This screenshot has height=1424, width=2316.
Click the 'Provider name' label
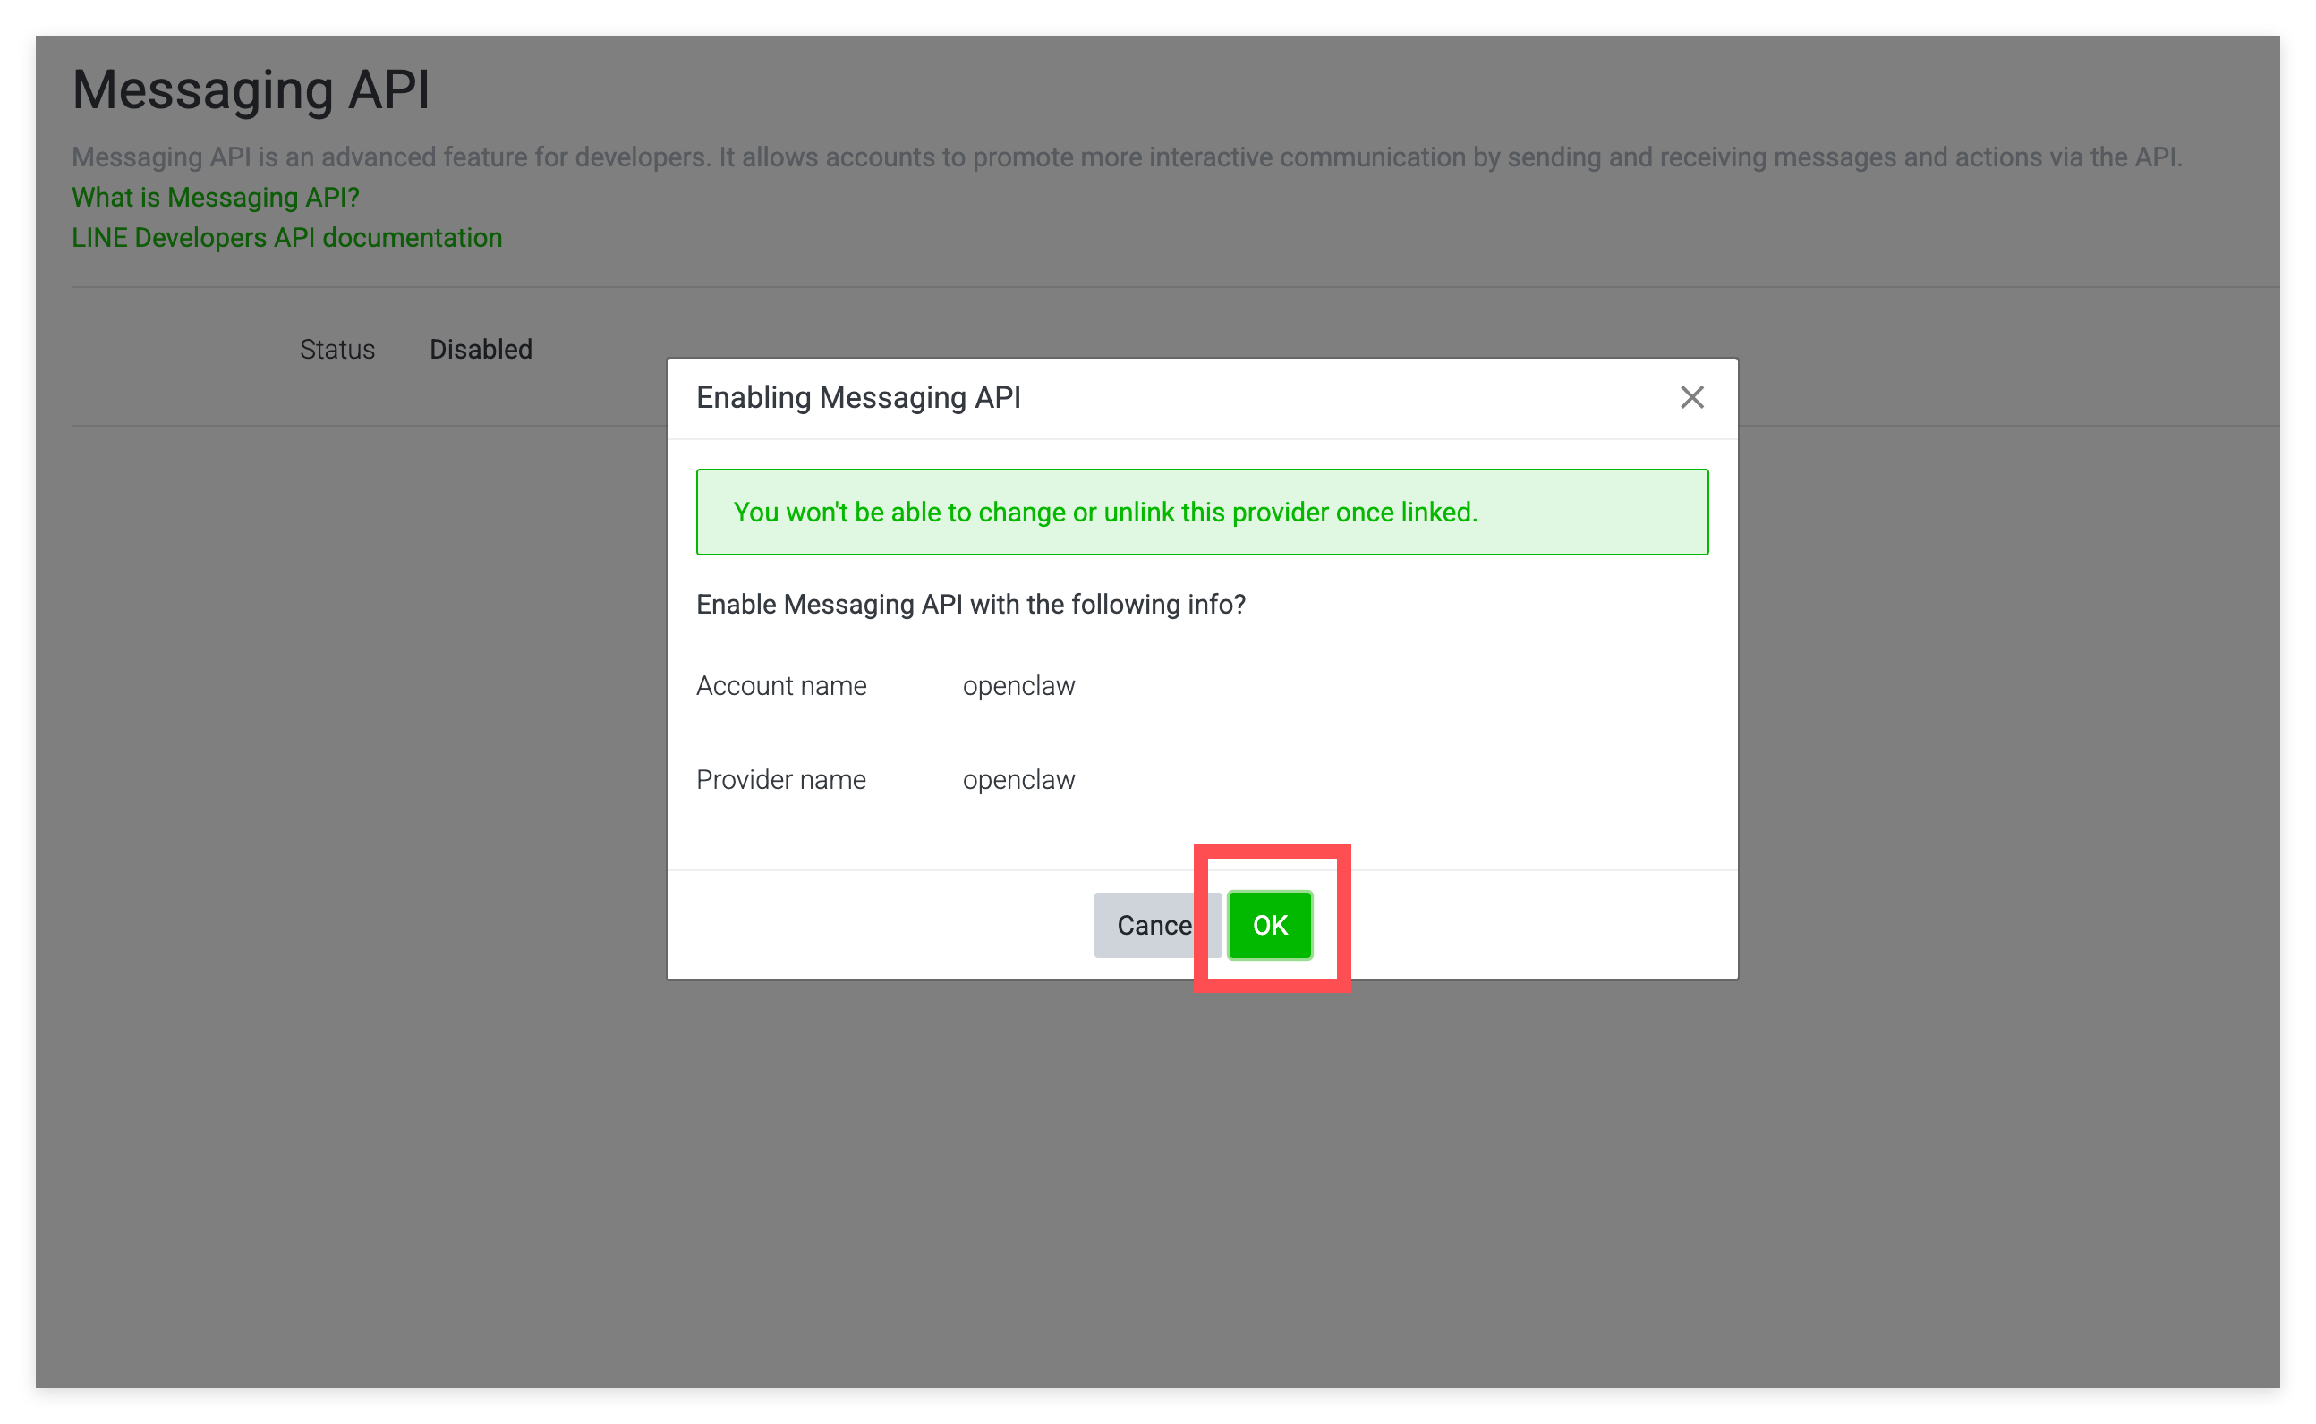781,780
